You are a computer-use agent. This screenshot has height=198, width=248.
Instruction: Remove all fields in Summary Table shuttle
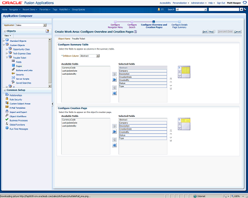point(114,93)
